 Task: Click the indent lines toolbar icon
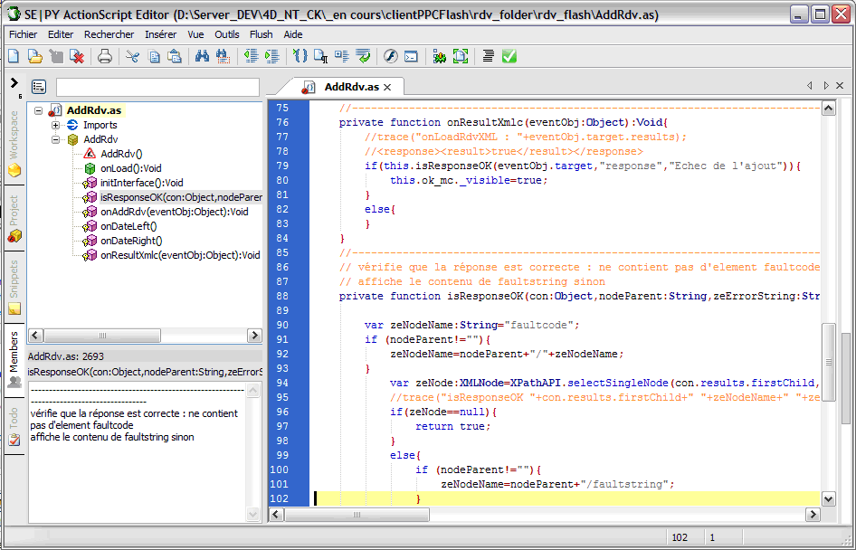pyautogui.click(x=271, y=56)
